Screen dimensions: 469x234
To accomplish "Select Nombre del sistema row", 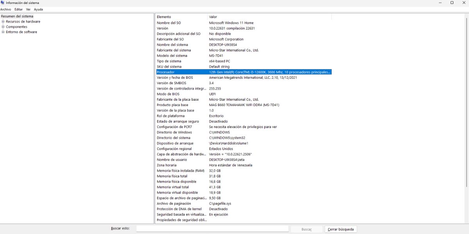I will click(x=243, y=44).
